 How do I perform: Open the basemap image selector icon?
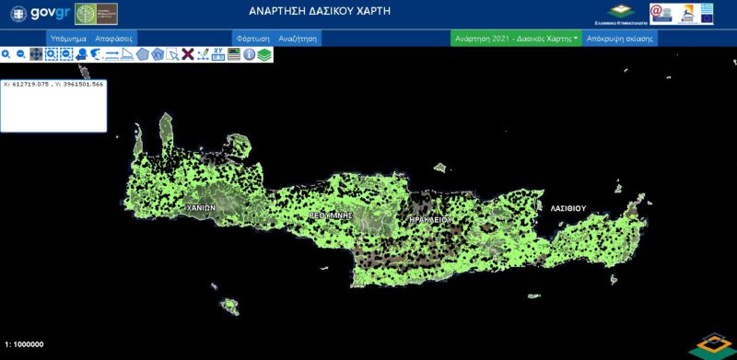coord(234,54)
